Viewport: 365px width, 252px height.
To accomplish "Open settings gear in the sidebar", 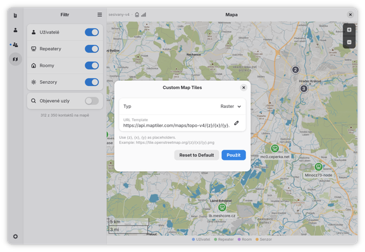I will (x=15, y=236).
